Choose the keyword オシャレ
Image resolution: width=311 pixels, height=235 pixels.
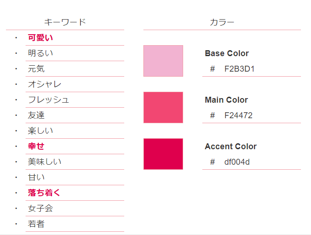[44, 84]
